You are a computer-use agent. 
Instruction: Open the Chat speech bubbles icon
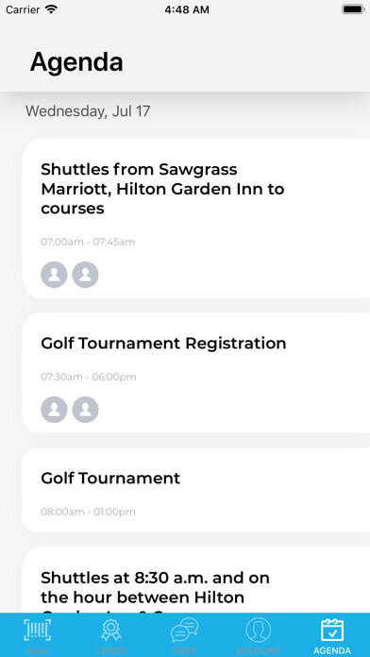point(184,631)
